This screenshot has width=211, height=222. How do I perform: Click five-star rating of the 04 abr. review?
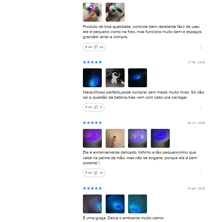92,188
